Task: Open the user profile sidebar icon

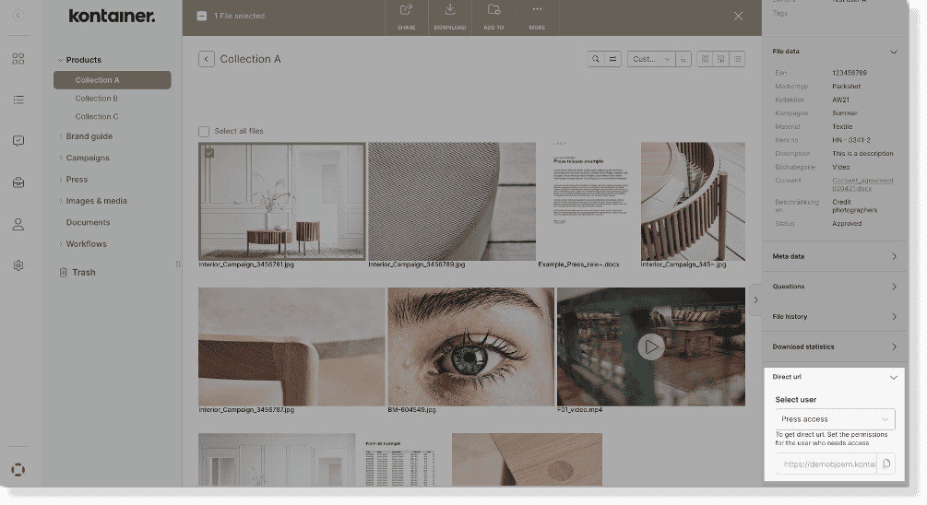Action: coord(18,224)
